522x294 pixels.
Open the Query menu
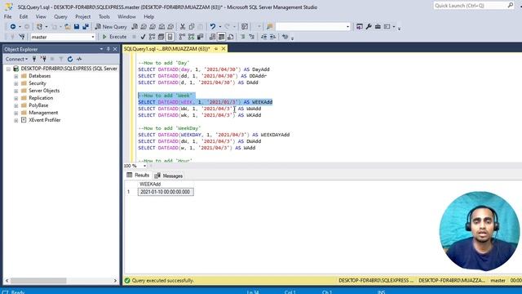tap(60, 16)
